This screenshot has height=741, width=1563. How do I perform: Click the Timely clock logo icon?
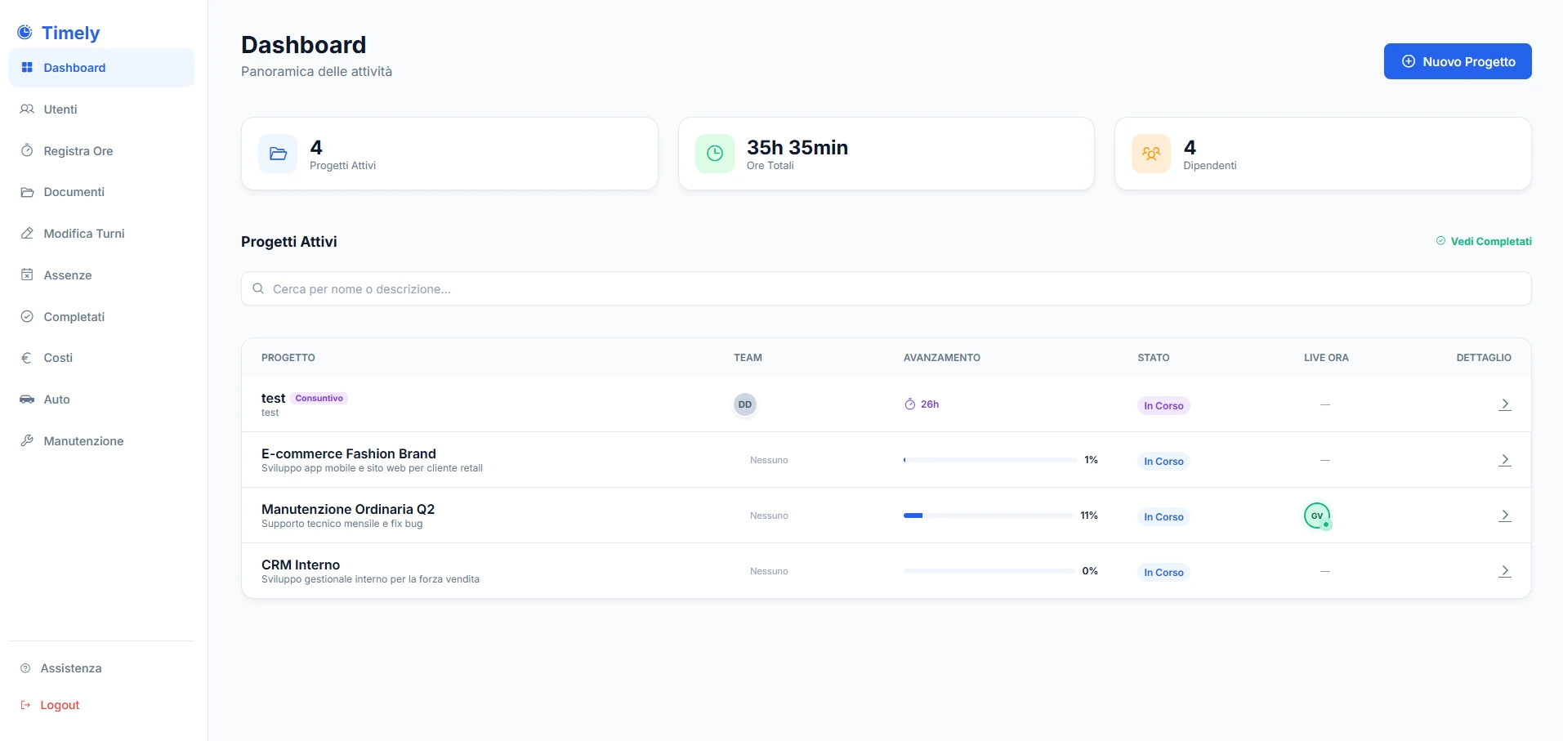(25, 33)
